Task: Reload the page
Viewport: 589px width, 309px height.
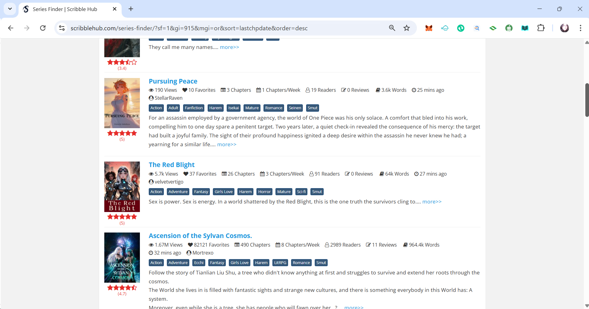Action: (x=43, y=28)
